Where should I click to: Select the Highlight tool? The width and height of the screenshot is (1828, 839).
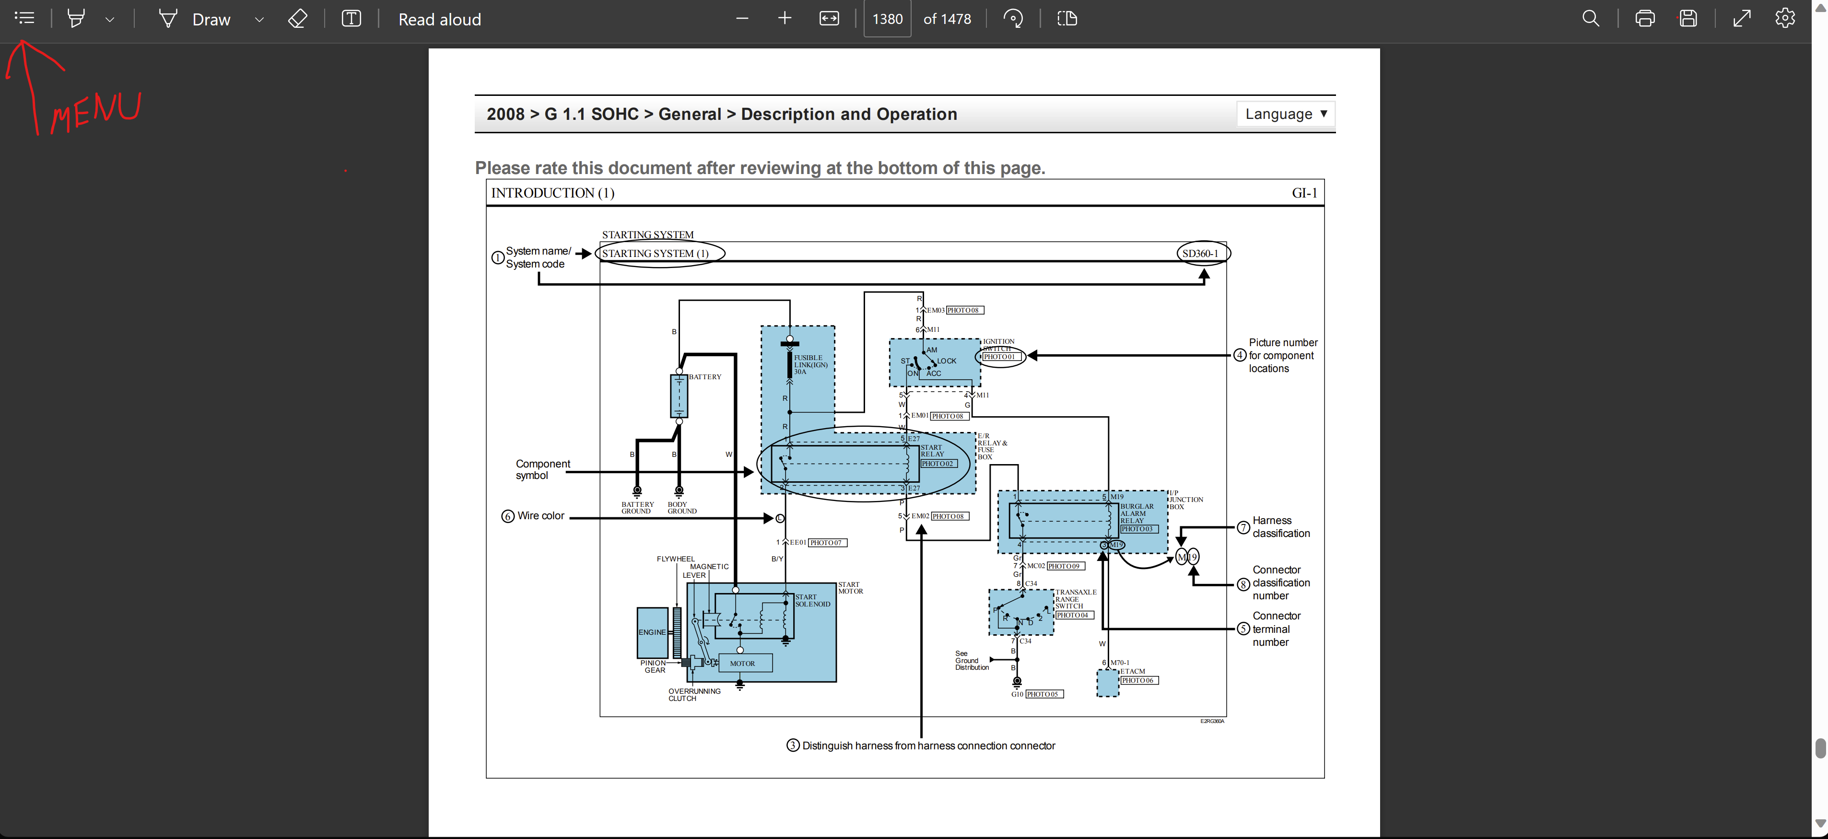(76, 18)
